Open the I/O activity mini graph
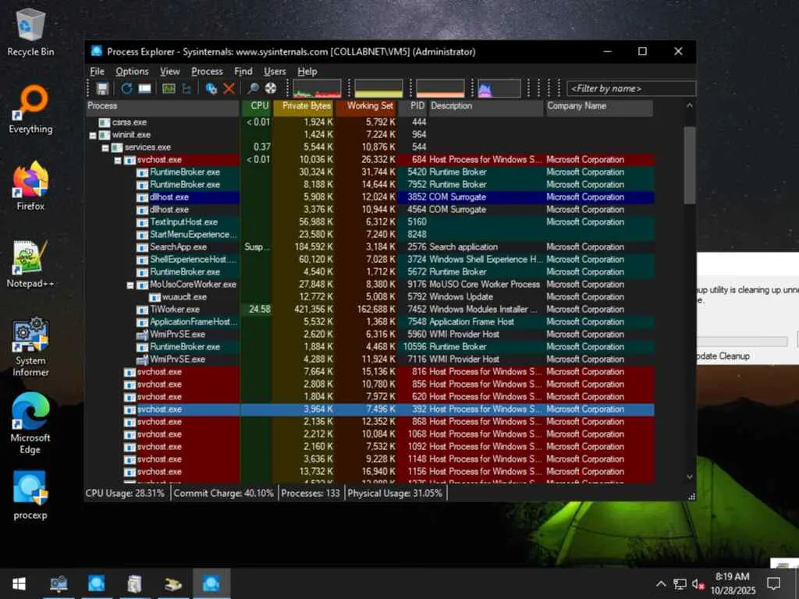 499,89
